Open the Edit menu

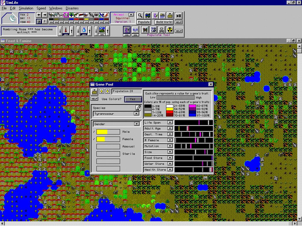point(13,8)
